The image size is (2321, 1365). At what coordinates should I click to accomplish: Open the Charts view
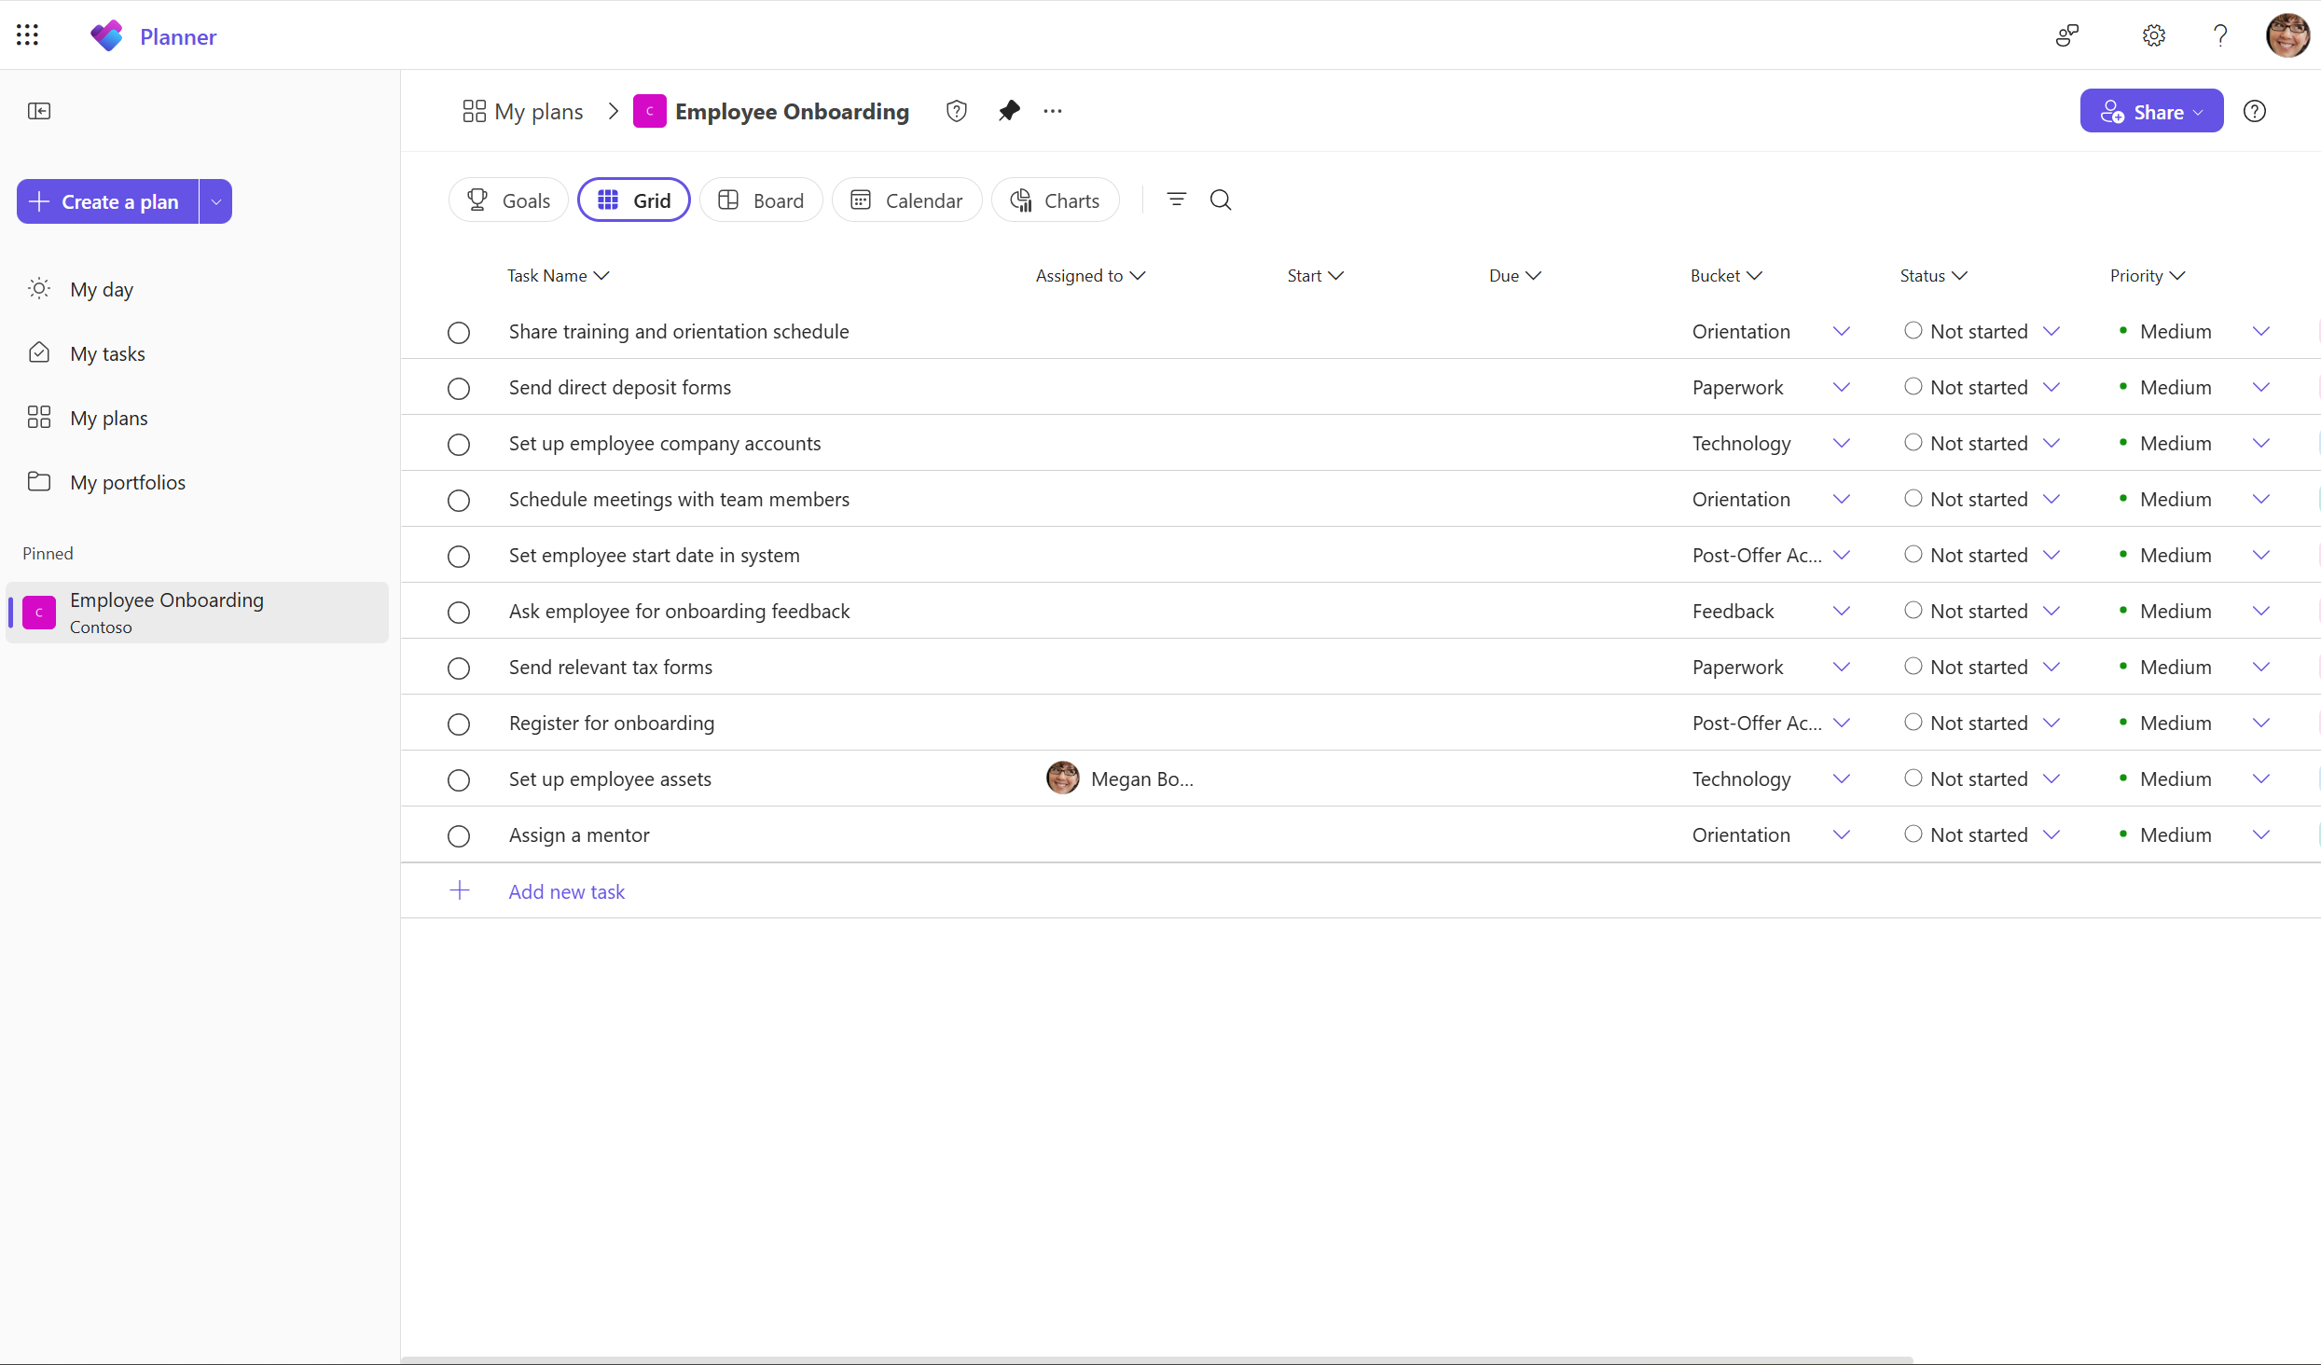(1055, 200)
